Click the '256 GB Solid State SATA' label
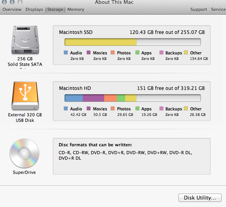 [25, 62]
